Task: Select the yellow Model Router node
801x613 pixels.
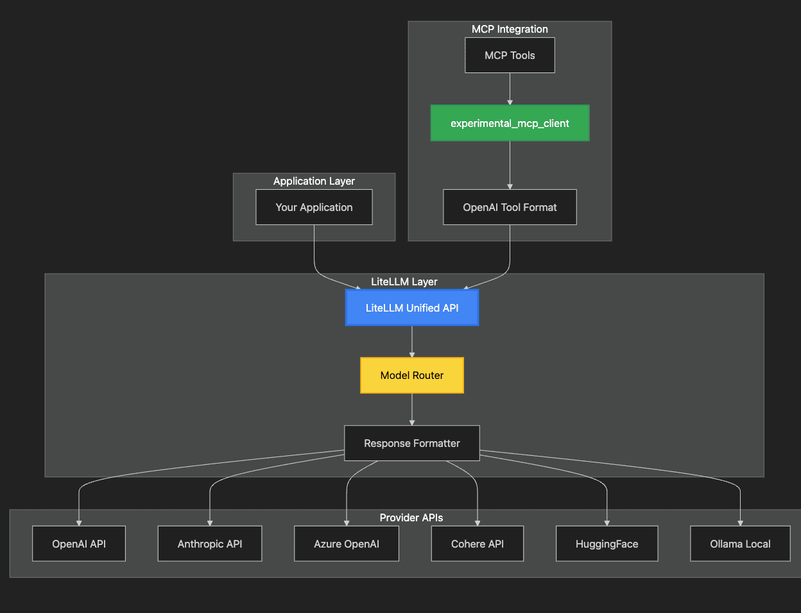Action: pos(412,375)
